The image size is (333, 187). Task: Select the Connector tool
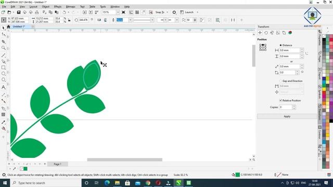(x=4, y=101)
